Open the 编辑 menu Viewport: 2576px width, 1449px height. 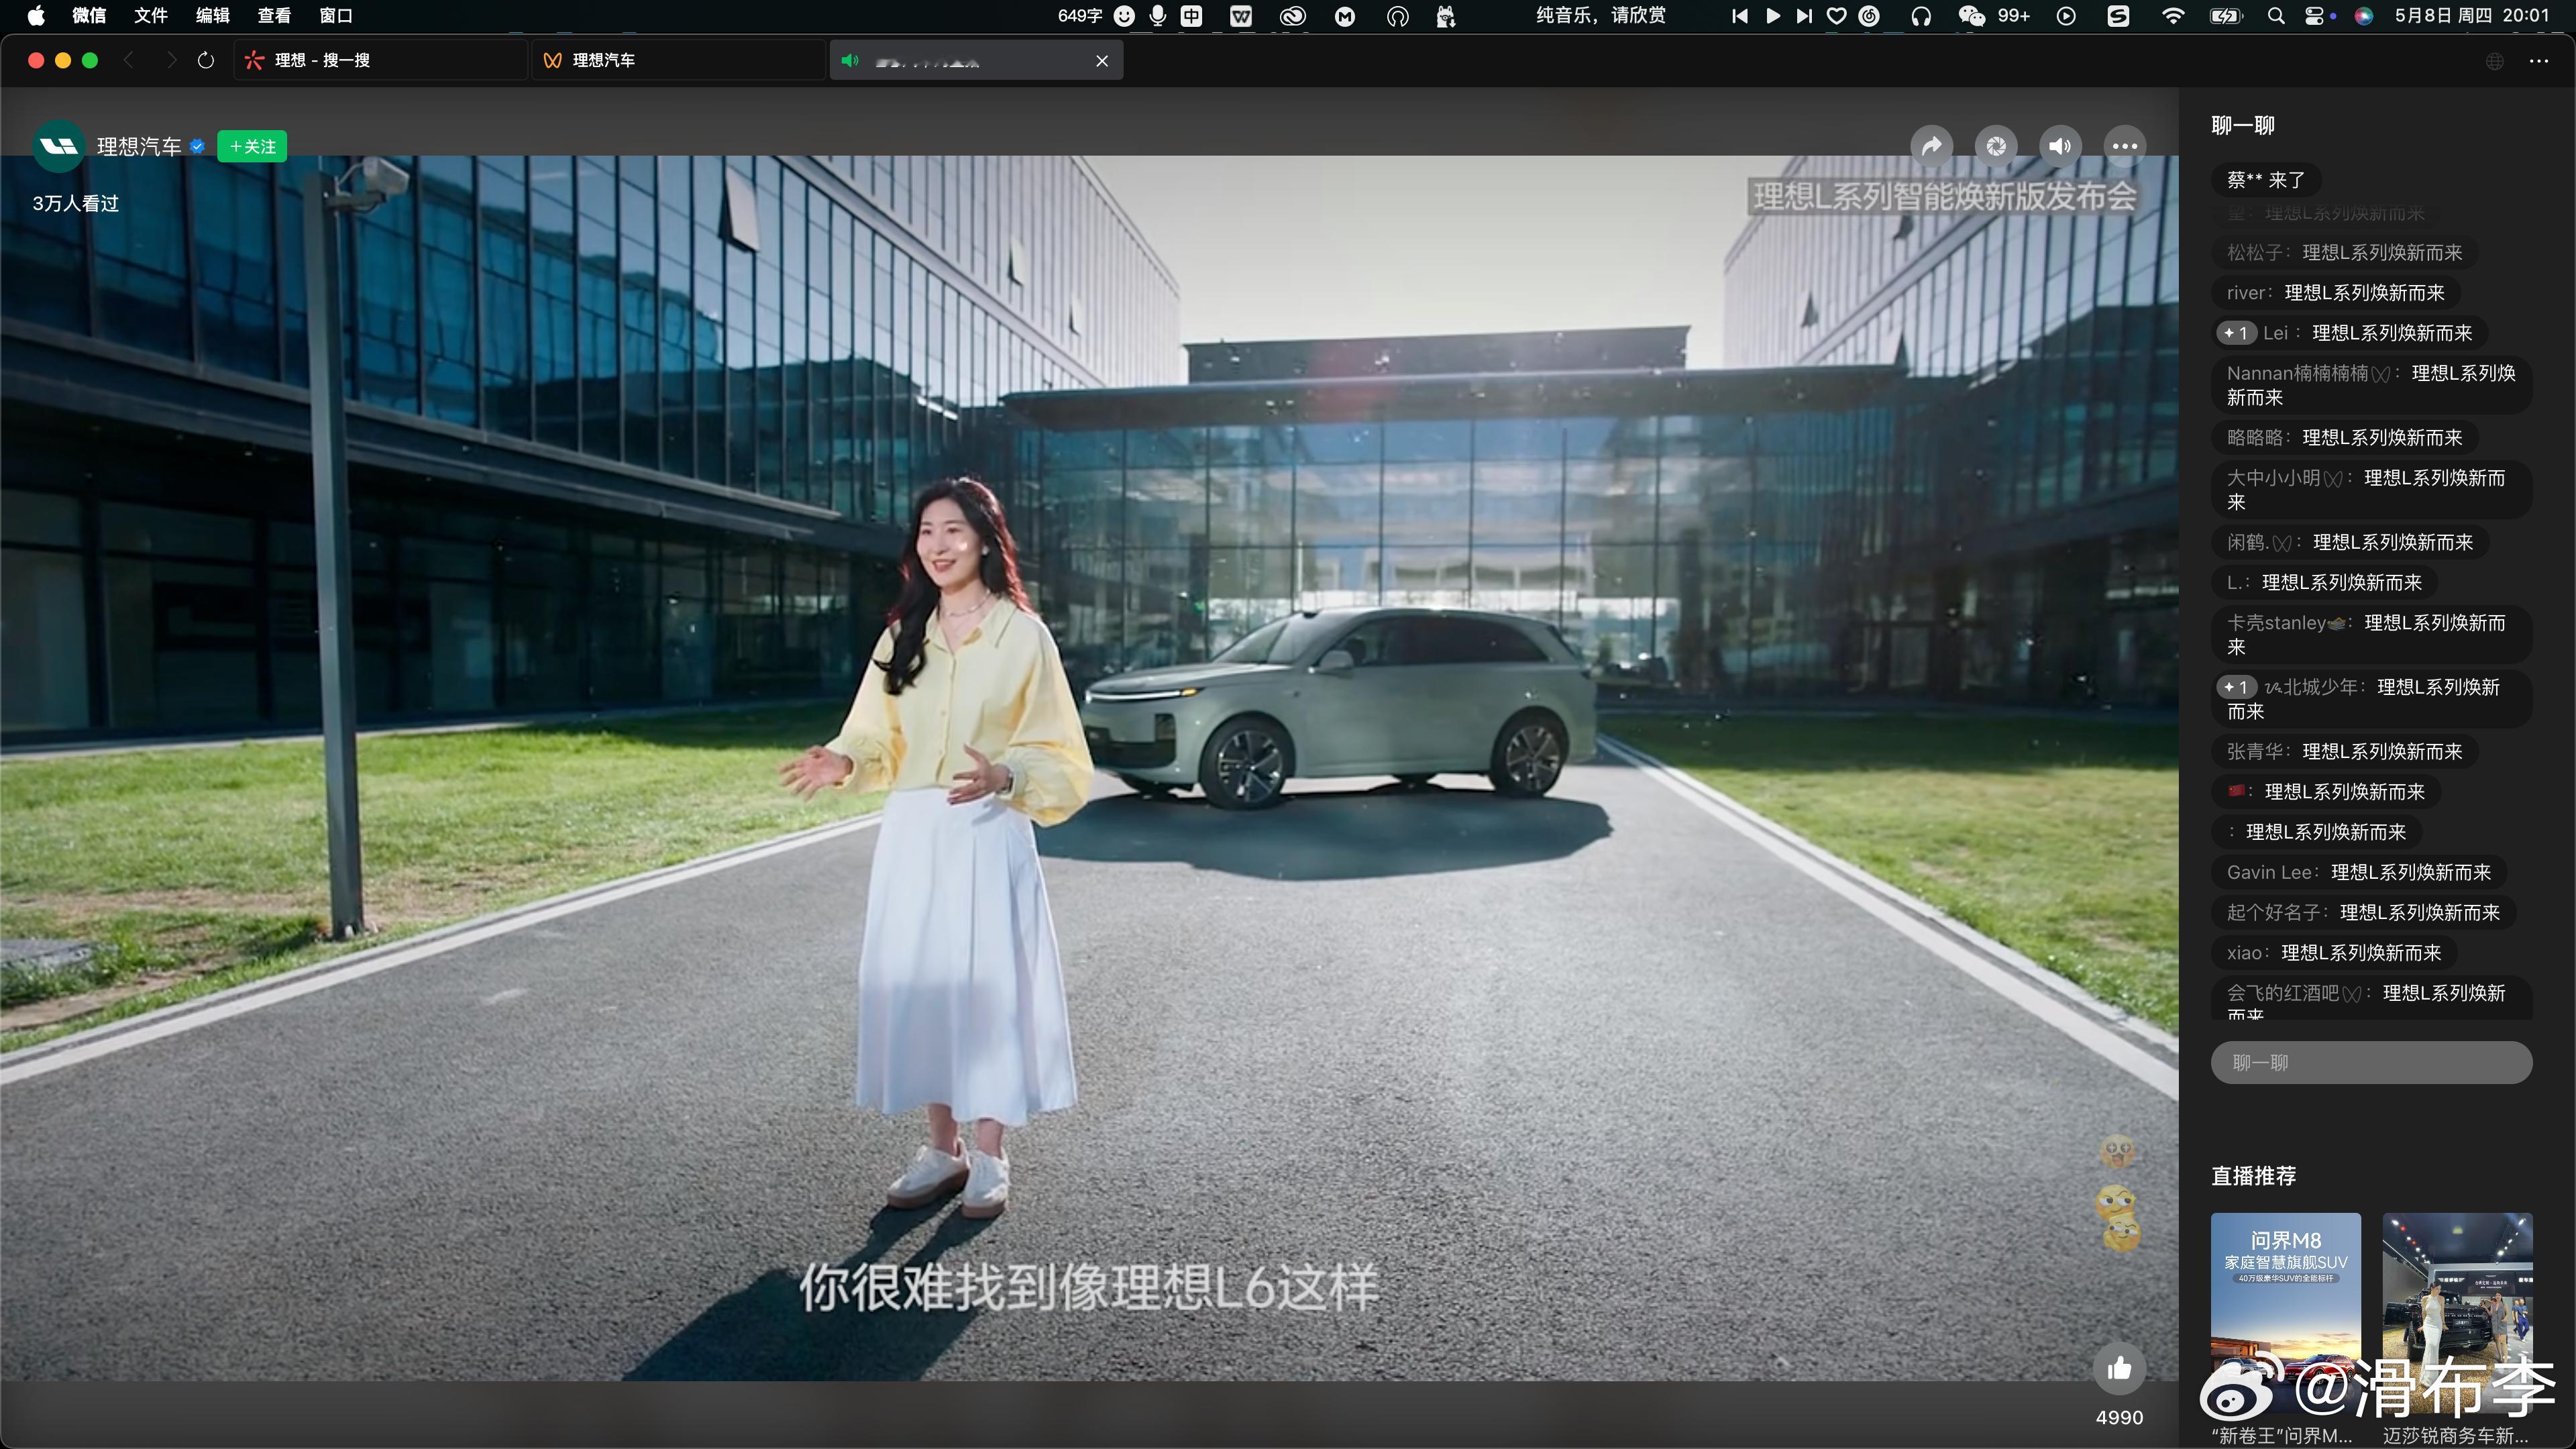tap(213, 15)
